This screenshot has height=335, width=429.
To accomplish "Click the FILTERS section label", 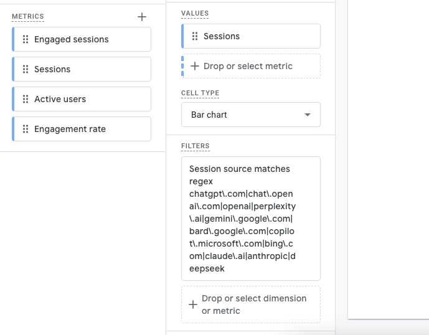I will point(195,146).
